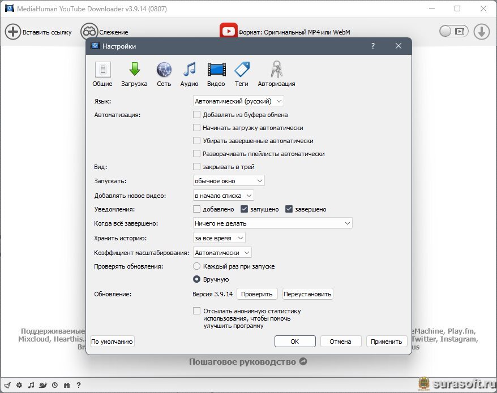Uncheck the запущено notification box

pyautogui.click(x=244, y=209)
